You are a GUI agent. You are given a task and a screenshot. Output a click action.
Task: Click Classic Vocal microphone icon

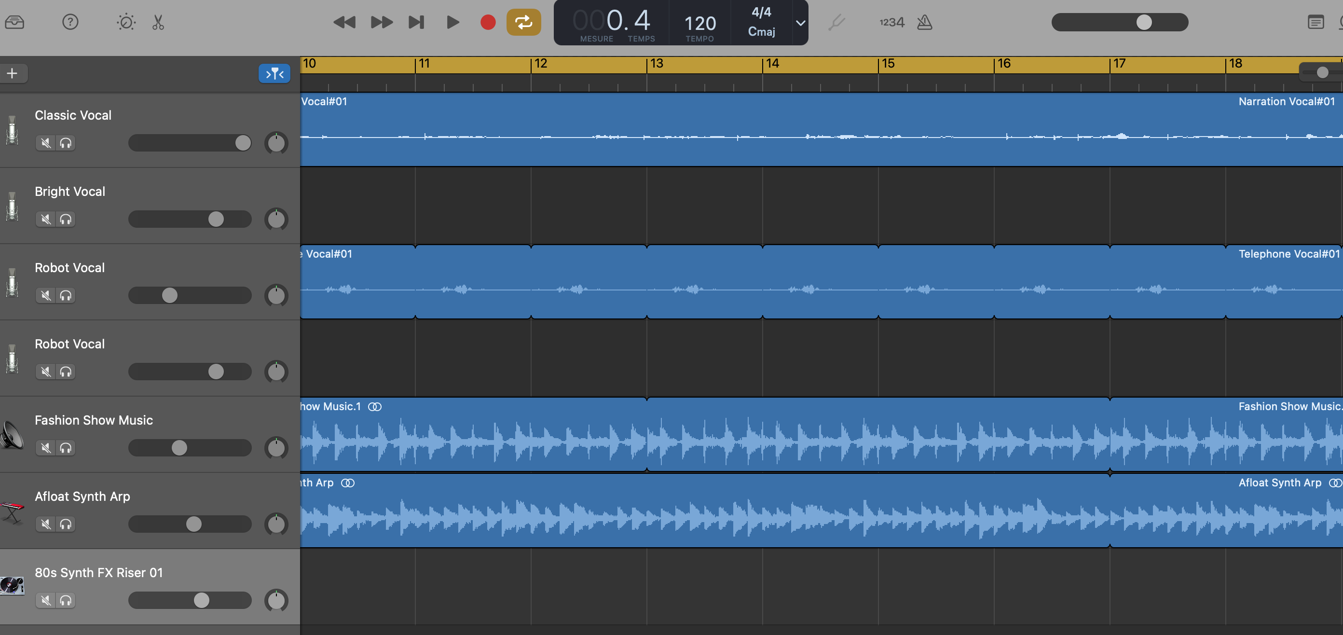[x=12, y=130]
